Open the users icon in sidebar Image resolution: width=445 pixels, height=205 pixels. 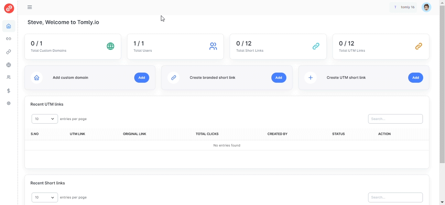[9, 77]
